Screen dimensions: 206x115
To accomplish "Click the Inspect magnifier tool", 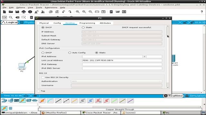I will point(11,17).
